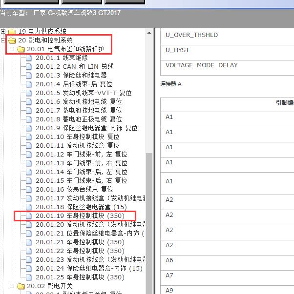Viewport: 294px width, 294px height.
Task: Open 20.01.10 车身控制模块 复位
Action: pyautogui.click(x=78, y=137)
